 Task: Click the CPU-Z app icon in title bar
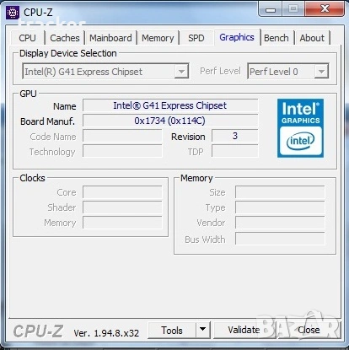13,12
